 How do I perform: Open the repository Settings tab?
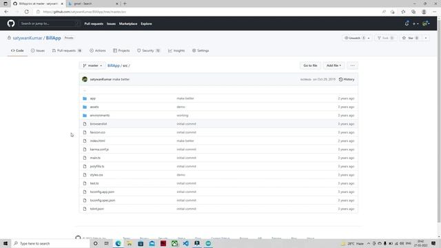(x=201, y=50)
